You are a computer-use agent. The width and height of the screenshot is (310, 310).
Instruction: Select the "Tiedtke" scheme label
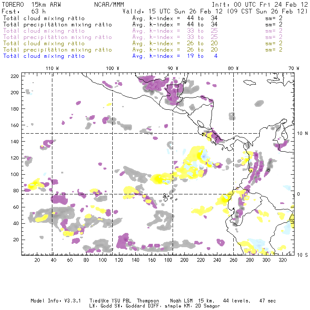[99, 301]
